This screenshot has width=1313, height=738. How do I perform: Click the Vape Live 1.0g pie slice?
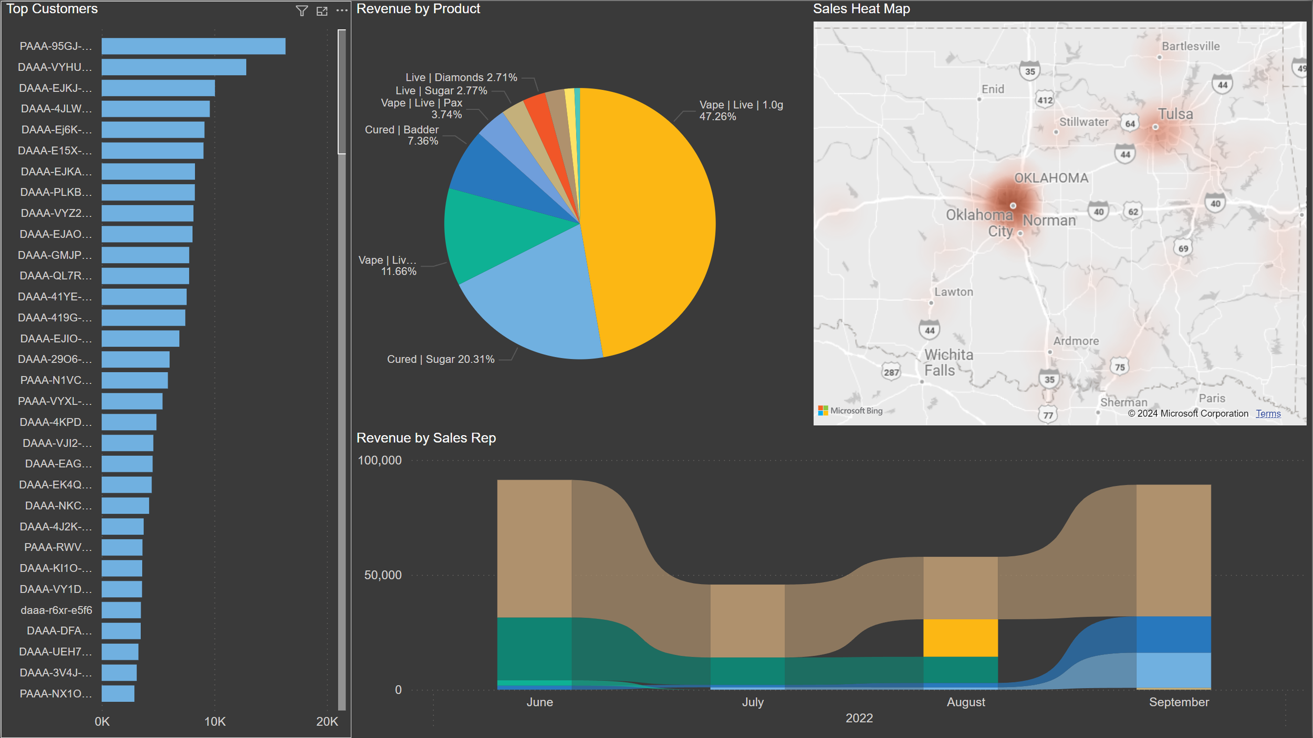tap(651, 220)
